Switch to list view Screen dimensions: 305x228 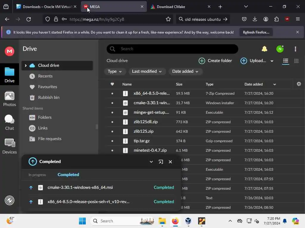coord(286,61)
